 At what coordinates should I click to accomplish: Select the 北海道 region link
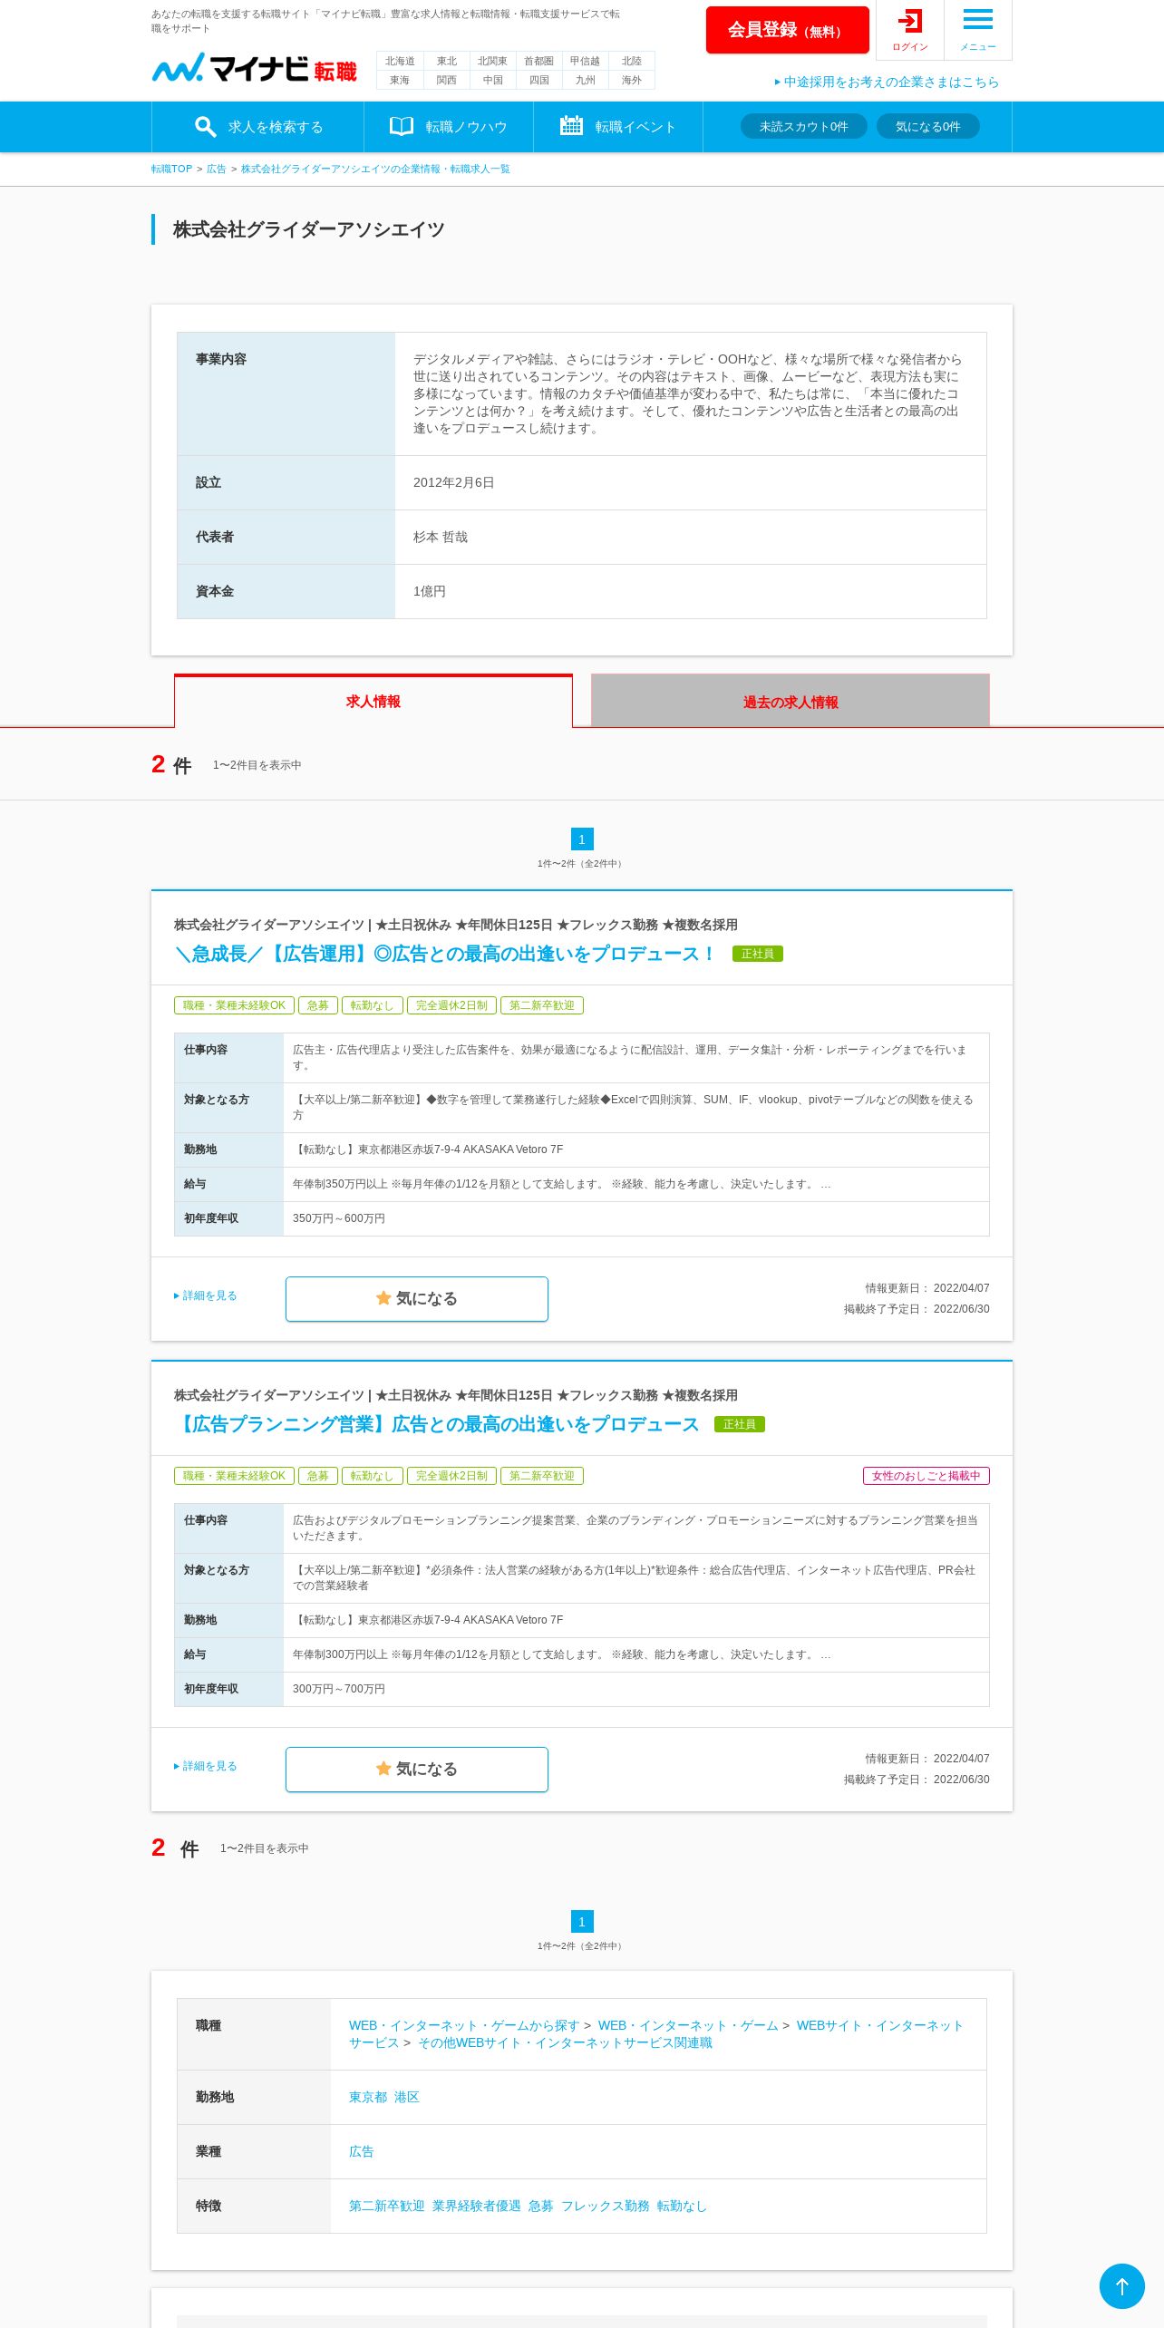pos(400,61)
